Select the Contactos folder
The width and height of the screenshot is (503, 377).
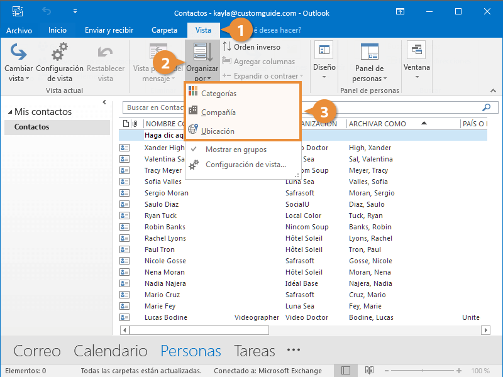(x=31, y=127)
